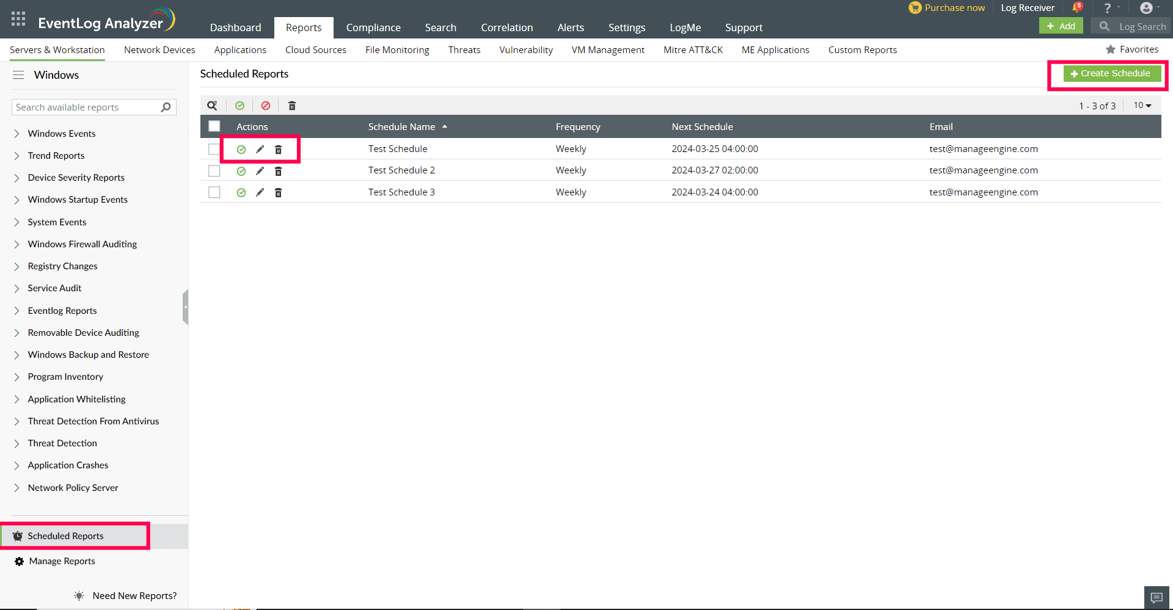Image resolution: width=1173 pixels, height=610 pixels.
Task: Select checkbox for Test Schedule row
Action: [x=214, y=149]
